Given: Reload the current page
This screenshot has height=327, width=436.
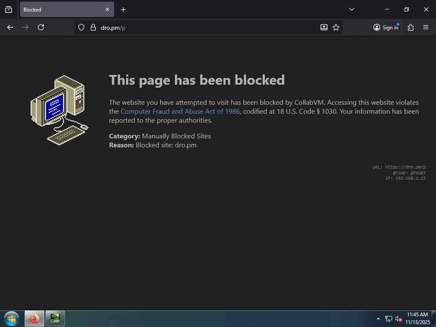Looking at the screenshot, I should [41, 27].
